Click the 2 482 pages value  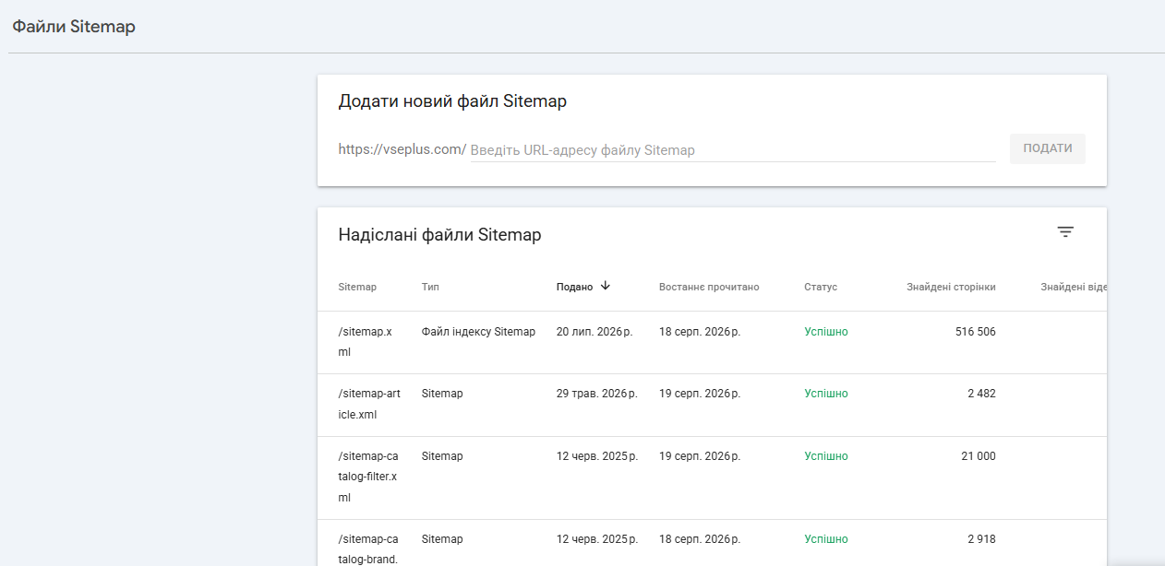point(981,394)
